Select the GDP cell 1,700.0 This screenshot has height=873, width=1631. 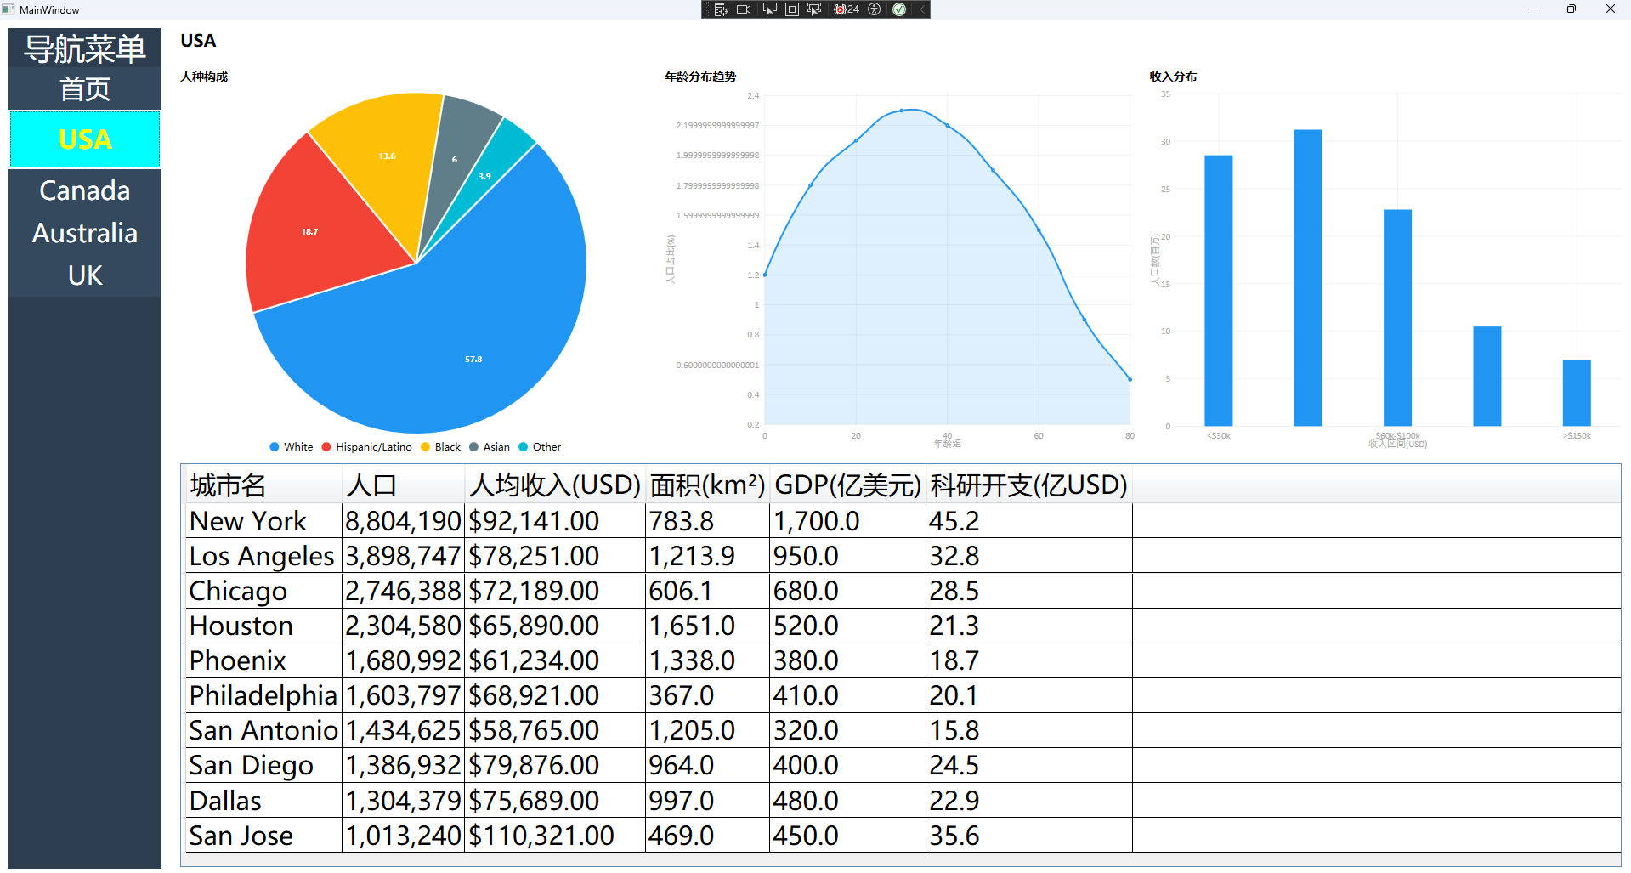[848, 520]
